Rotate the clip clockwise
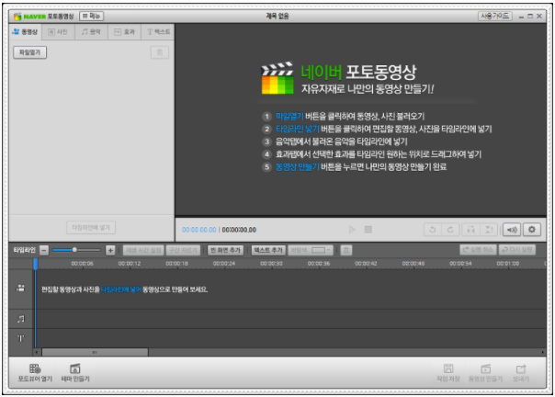The image size is (555, 397). 450,230
